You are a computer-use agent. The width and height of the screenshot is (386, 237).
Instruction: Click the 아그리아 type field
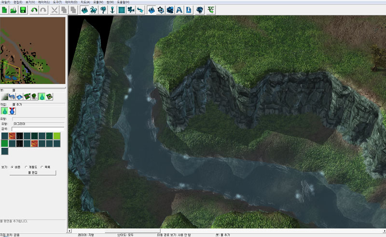pos(39,124)
